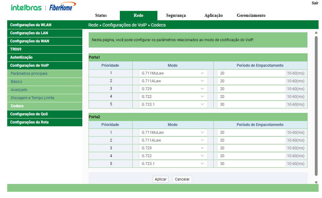Screen dimensions: 322x198
Task: Click Porta2 priority 3 packet period field
Action: (x=251, y=148)
